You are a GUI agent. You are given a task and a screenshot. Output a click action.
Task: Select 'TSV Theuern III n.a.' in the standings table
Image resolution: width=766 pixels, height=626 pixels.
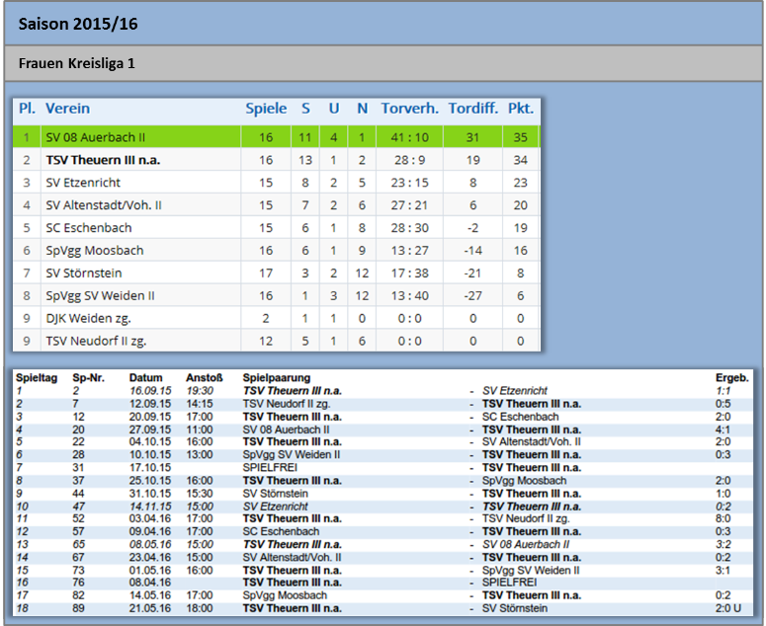(x=103, y=160)
